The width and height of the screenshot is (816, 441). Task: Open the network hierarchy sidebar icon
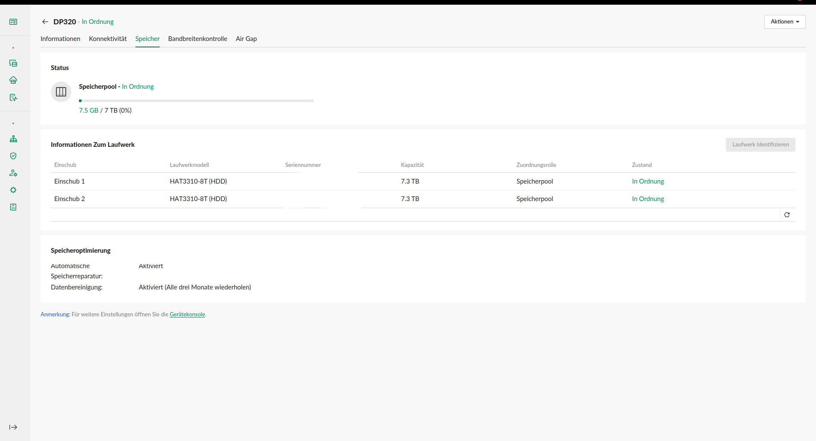(13, 139)
